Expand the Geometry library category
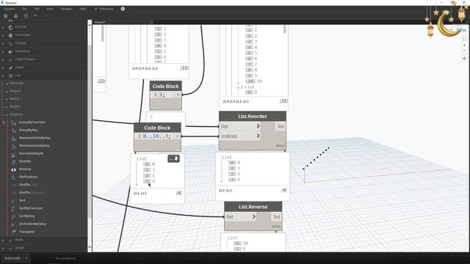 tap(3, 51)
